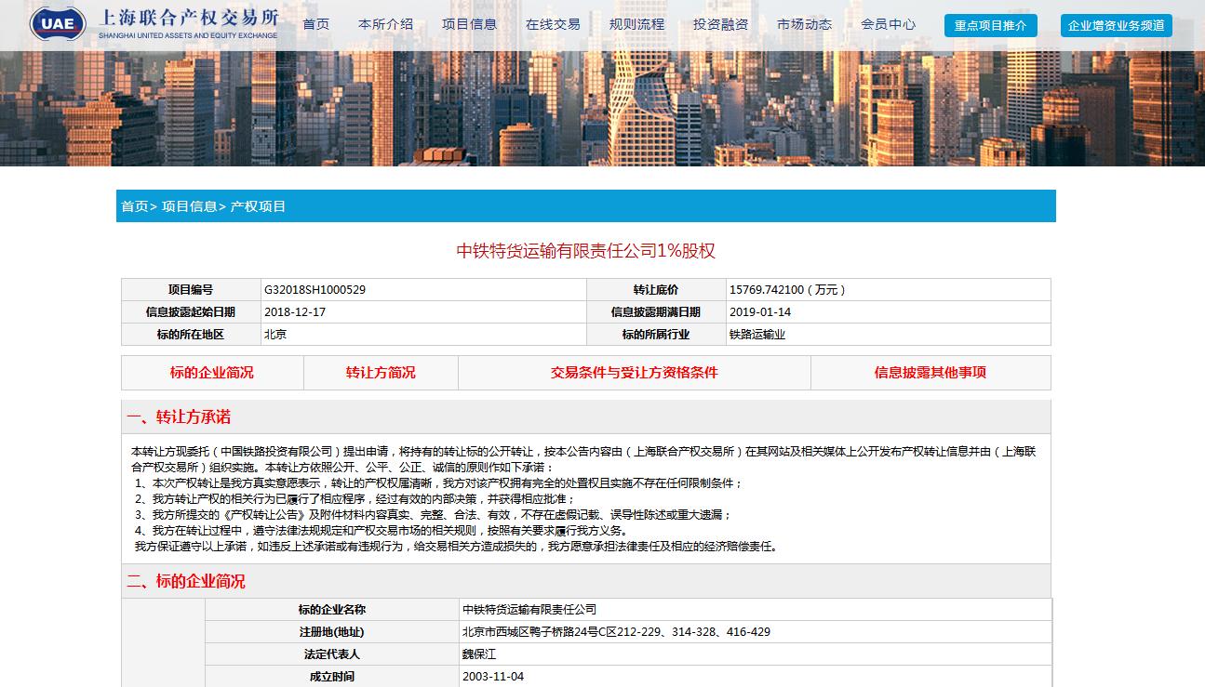The height and width of the screenshot is (687, 1205).
Task: Open 投资融资 menu item
Action: pos(721,25)
